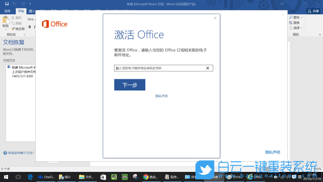The width and height of the screenshot is (323, 182).
Task: Expand the Customize Quick Access Toolbar arrow
Action: click(x=30, y=4)
